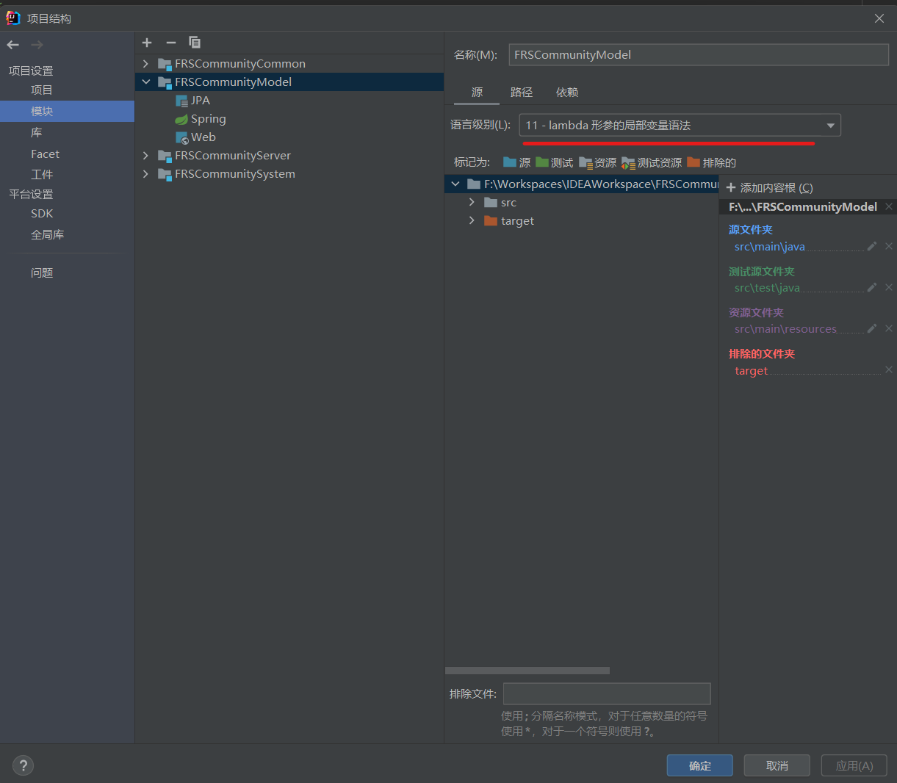Remove src\main\java source folder entry

click(889, 246)
